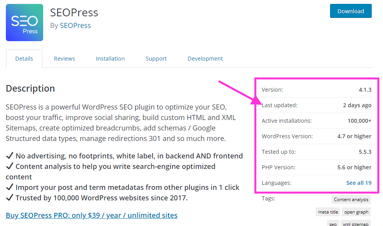Click the tested up to value 5.5.3

(x=365, y=152)
